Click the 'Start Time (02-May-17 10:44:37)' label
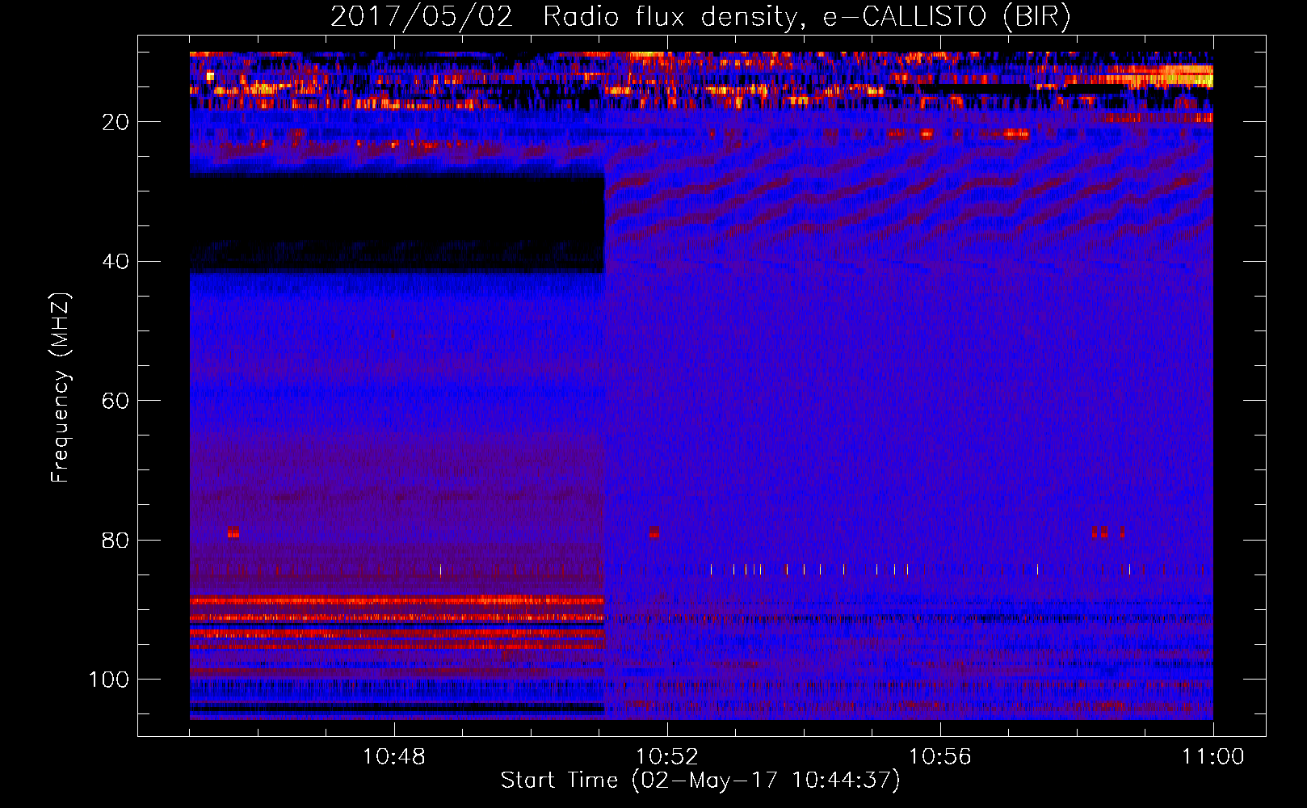 (x=700, y=781)
